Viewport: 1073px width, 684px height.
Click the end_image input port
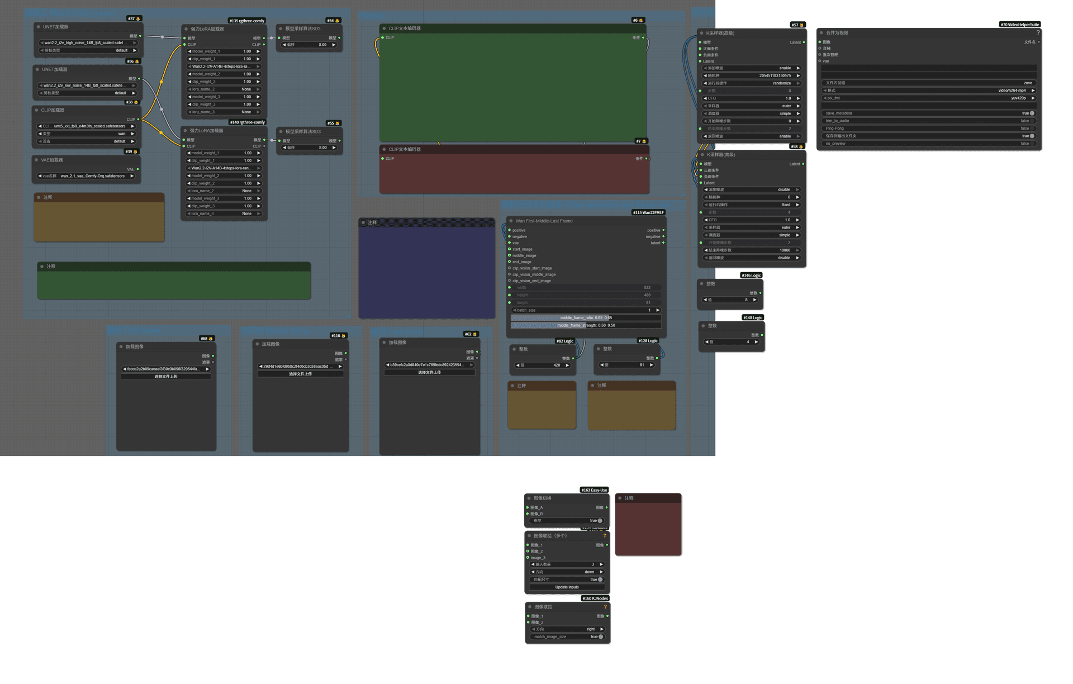pyautogui.click(x=510, y=262)
